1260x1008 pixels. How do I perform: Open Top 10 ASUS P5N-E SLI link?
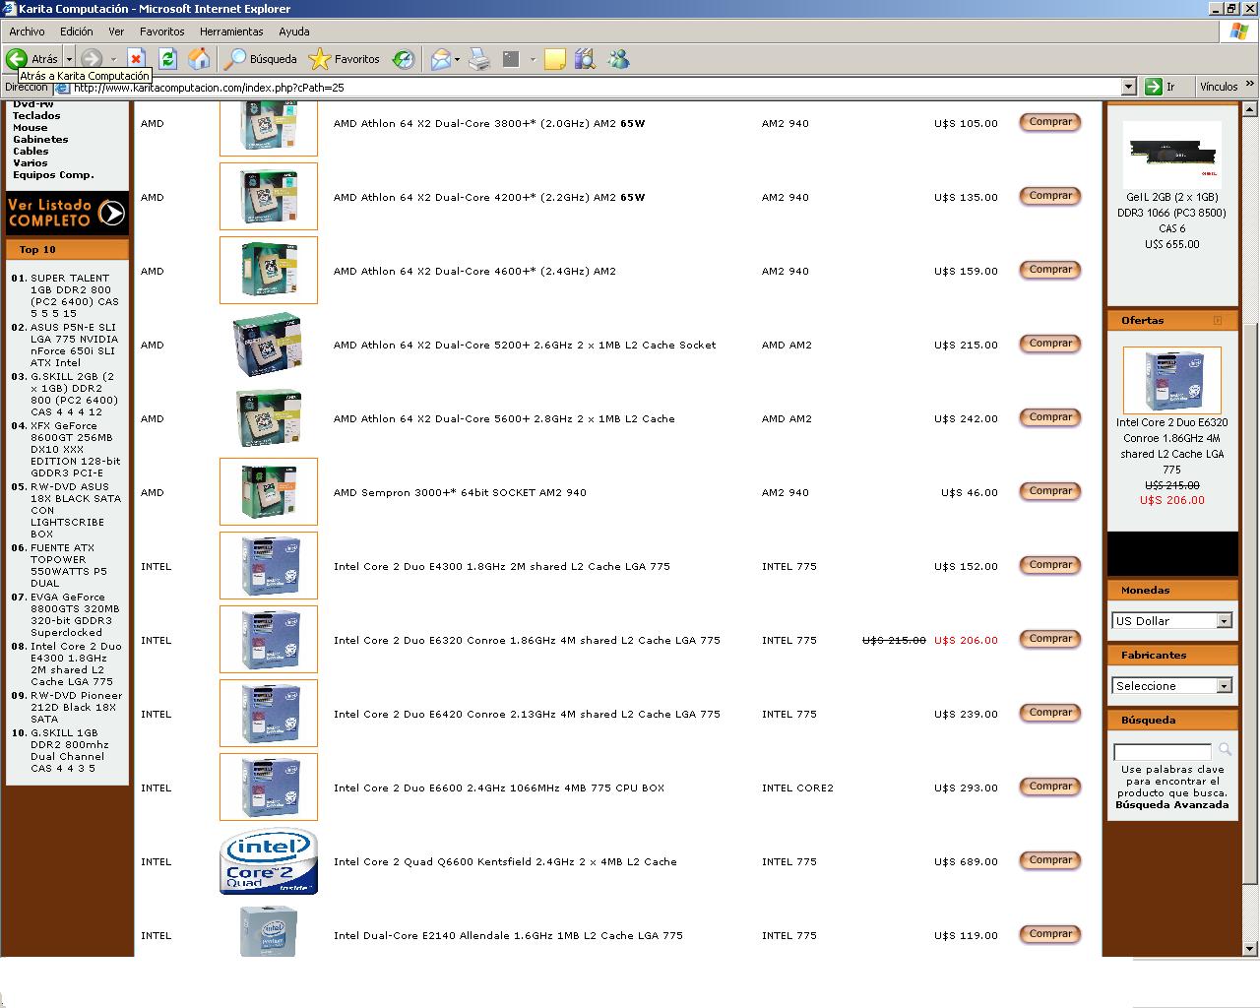pyautogui.click(x=74, y=346)
